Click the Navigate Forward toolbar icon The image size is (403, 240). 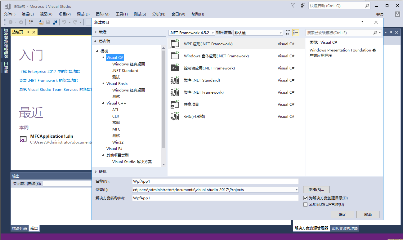pyautogui.click(x=21, y=22)
